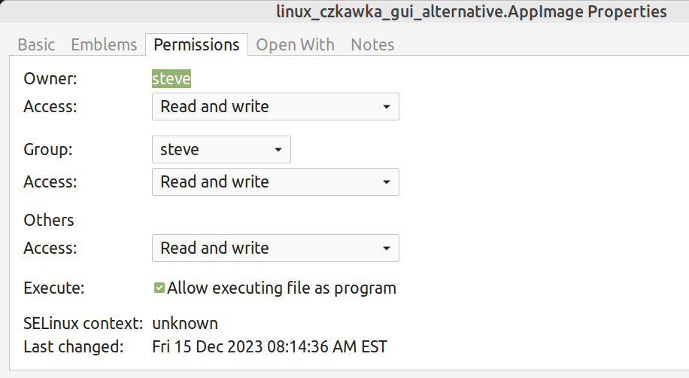Click the Allow executing file label text
Viewport: 689px width, 378px height.
pyautogui.click(x=281, y=288)
